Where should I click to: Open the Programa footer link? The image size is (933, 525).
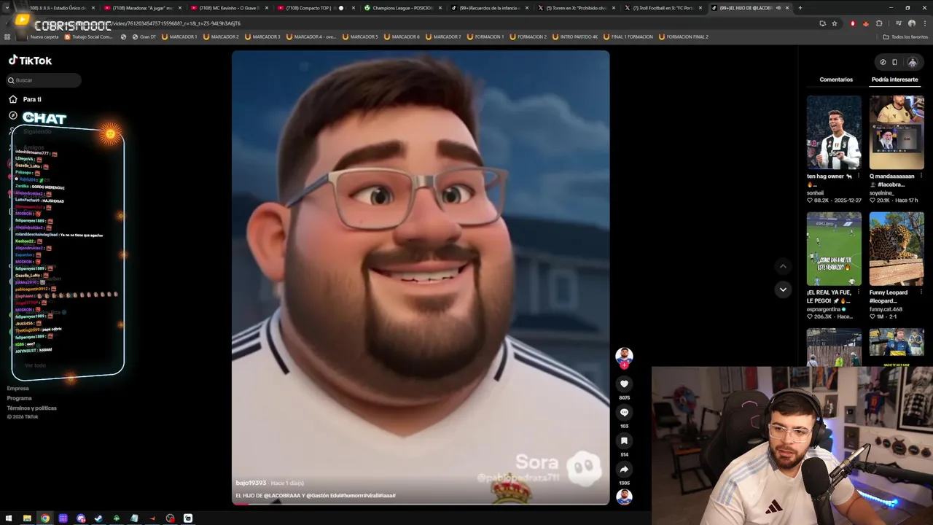point(19,398)
